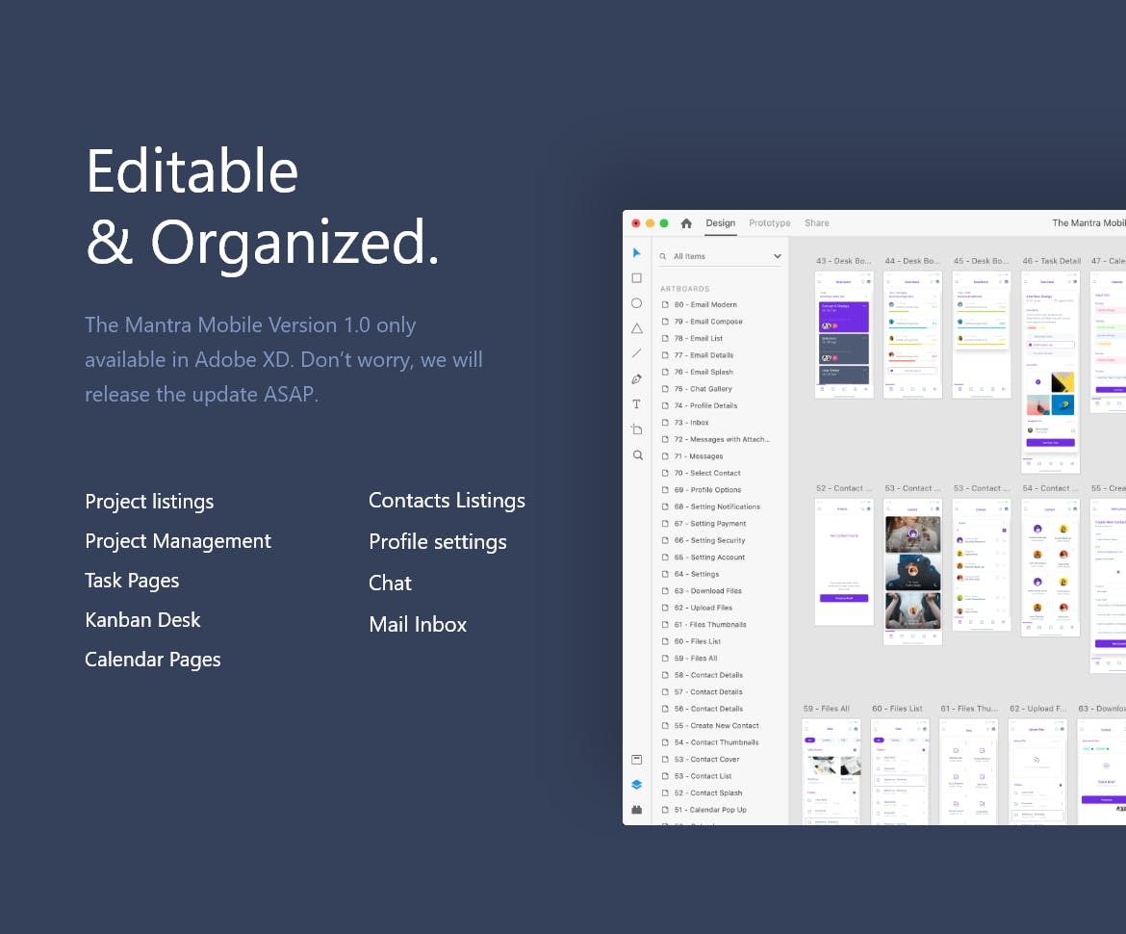The image size is (1126, 934).
Task: Select the Line tool
Action: (636, 353)
